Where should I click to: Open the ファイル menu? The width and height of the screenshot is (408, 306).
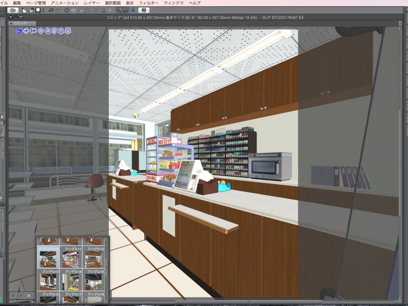pos(3,2)
